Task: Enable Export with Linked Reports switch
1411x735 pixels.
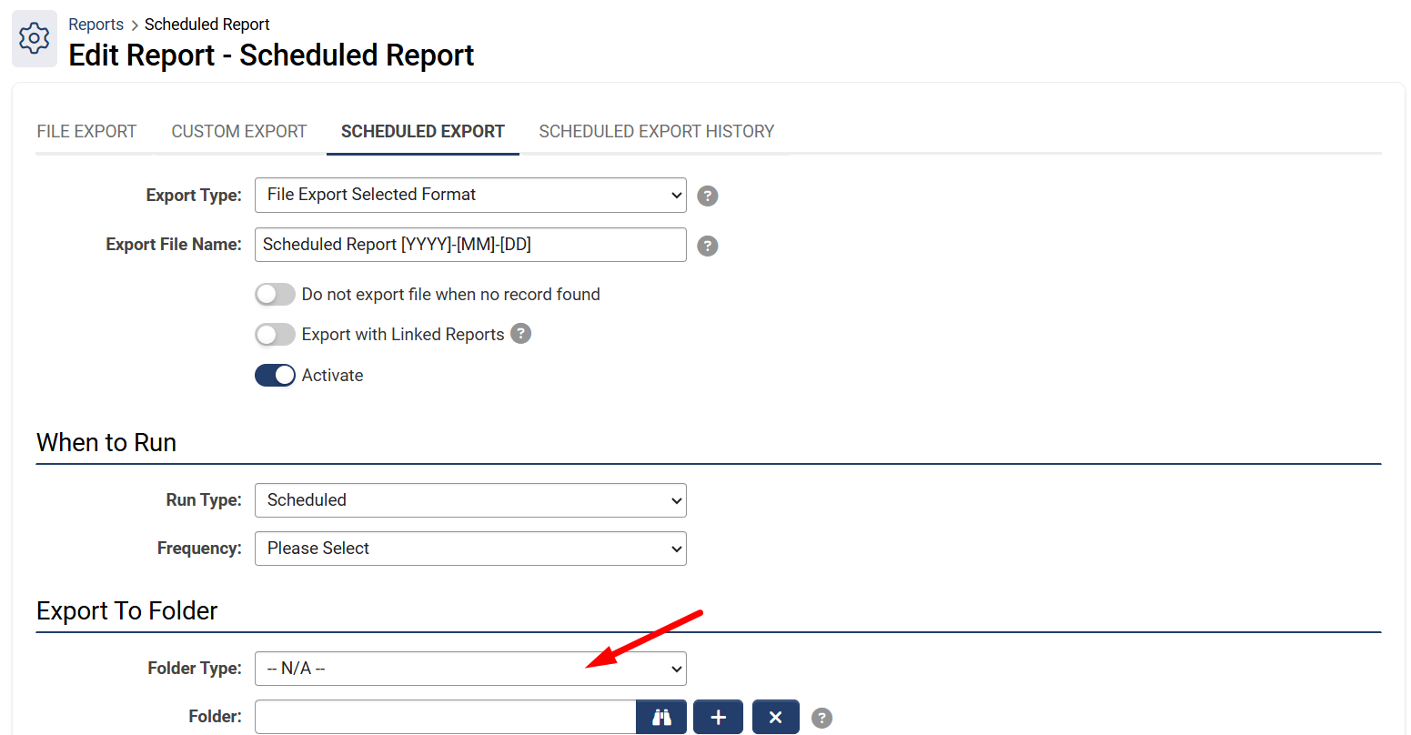Action: point(275,335)
